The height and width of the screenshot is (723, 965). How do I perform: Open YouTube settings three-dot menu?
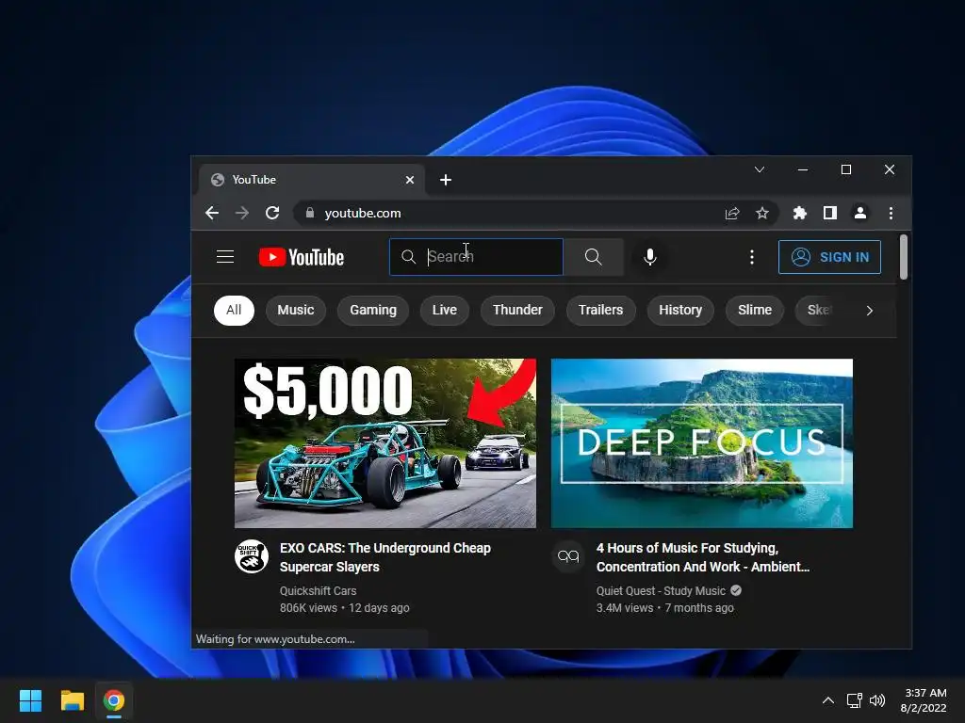(x=751, y=257)
